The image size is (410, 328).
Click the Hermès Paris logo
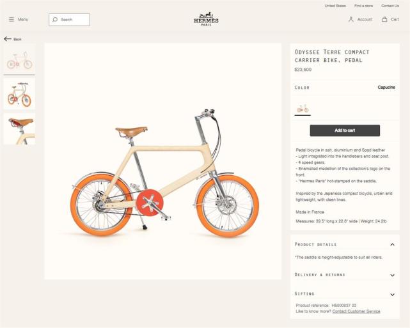click(206, 19)
